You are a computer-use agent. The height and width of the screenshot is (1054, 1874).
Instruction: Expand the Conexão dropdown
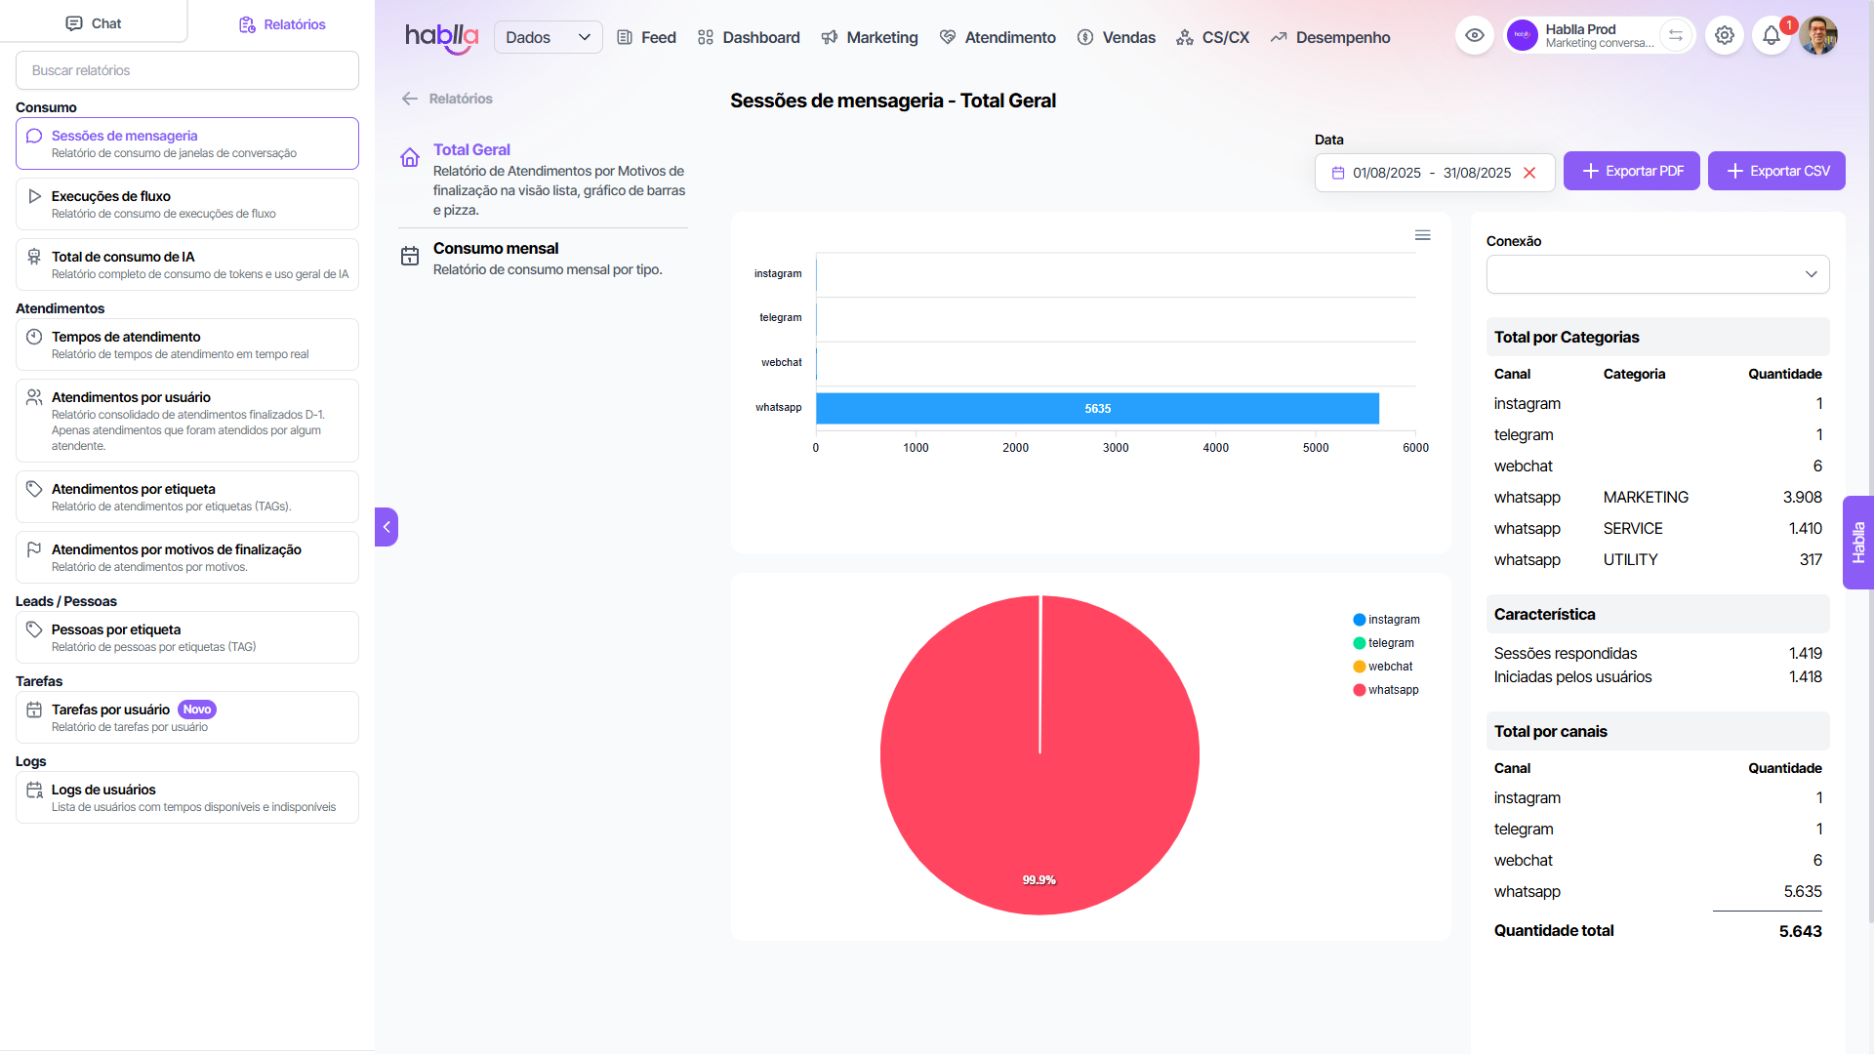click(1657, 274)
